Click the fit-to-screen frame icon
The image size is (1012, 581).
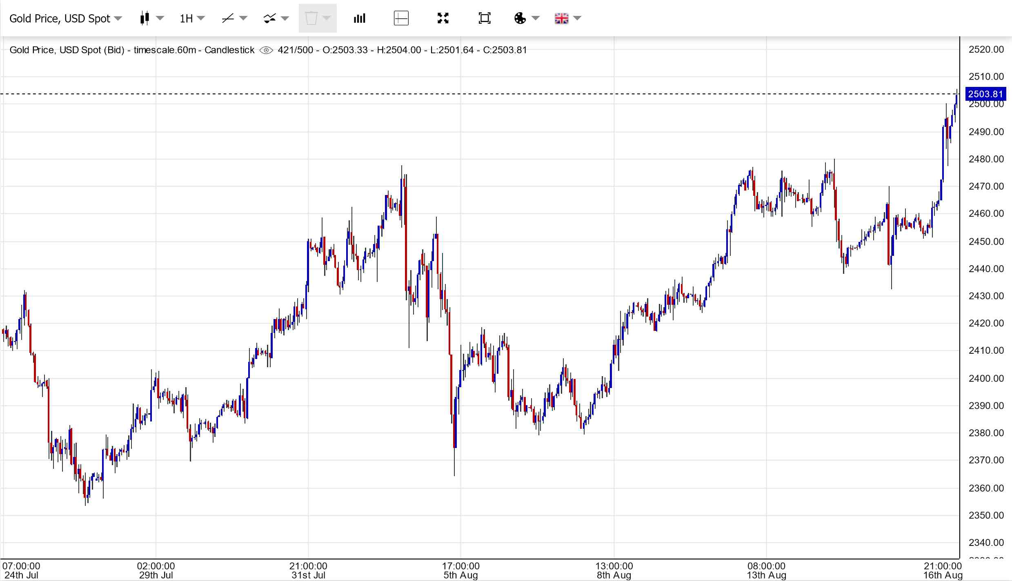coord(484,18)
